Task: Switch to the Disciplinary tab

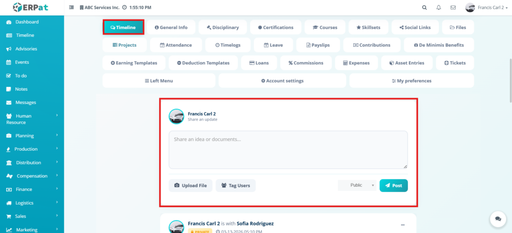Action: [222, 27]
